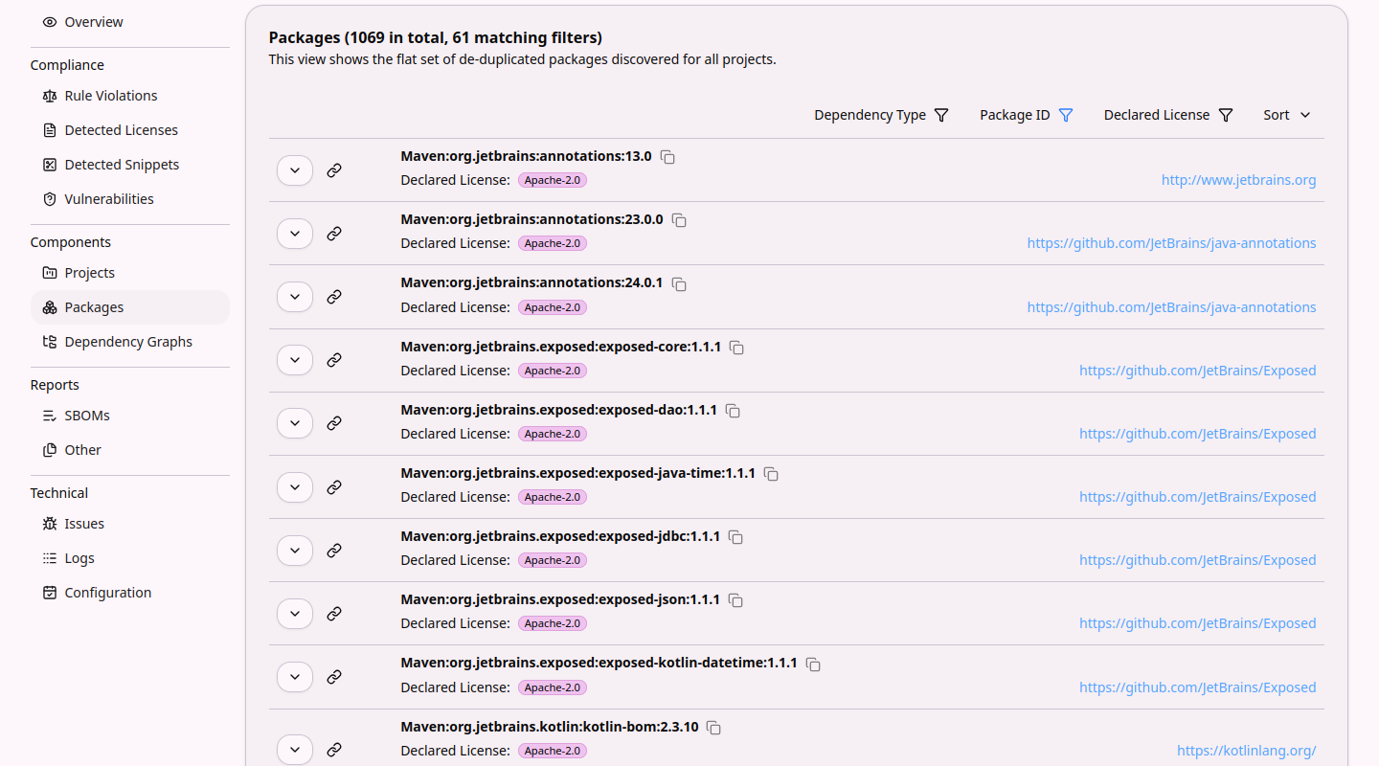The height and width of the screenshot is (766, 1379).
Task: Copy ID of exposed-jdbc:1.1.1 package
Action: click(735, 537)
